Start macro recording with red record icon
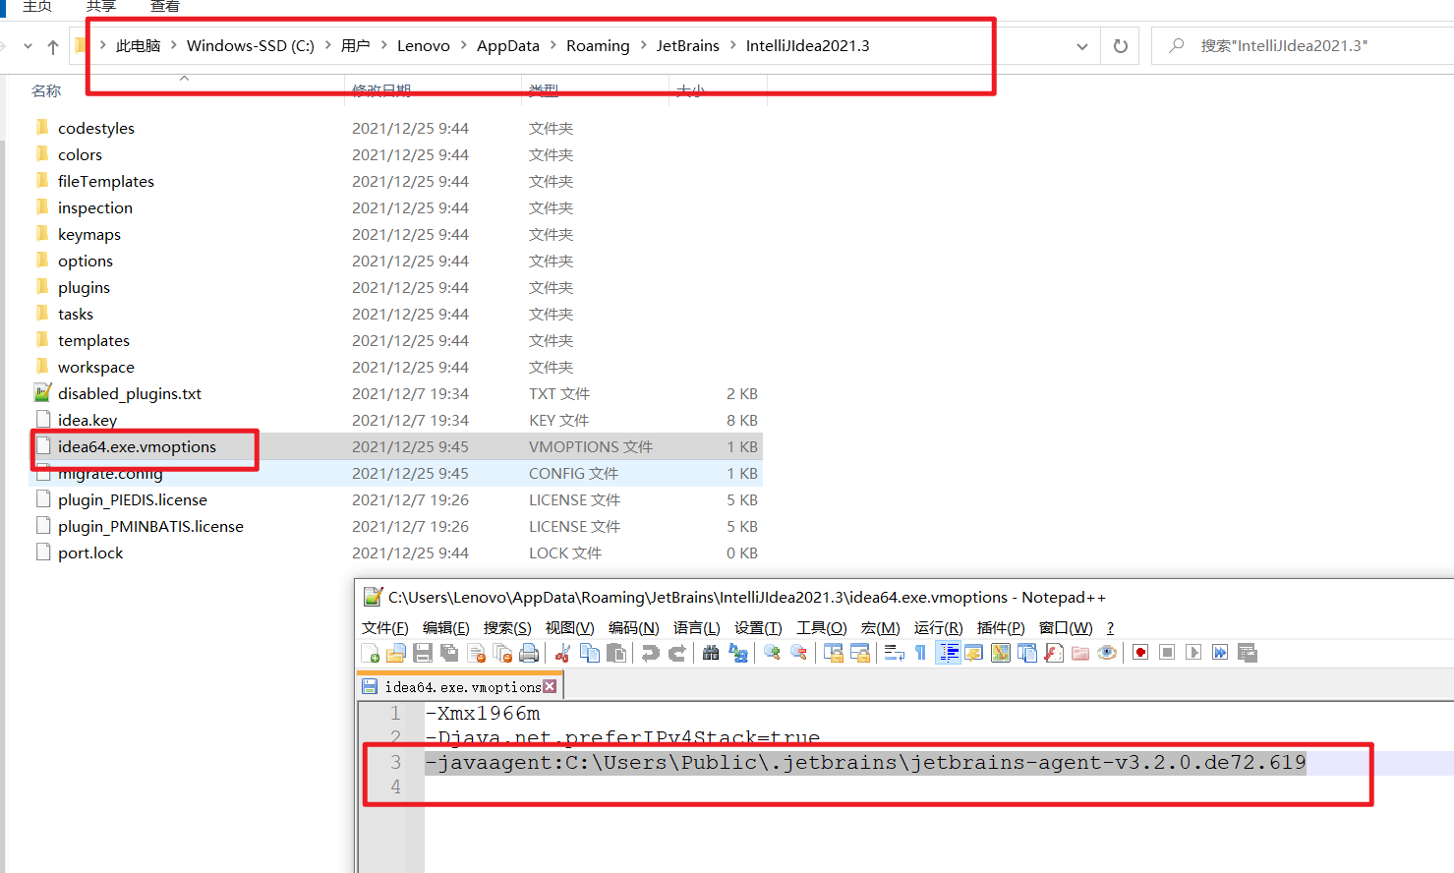Image resolution: width=1454 pixels, height=873 pixels. coord(1140,653)
